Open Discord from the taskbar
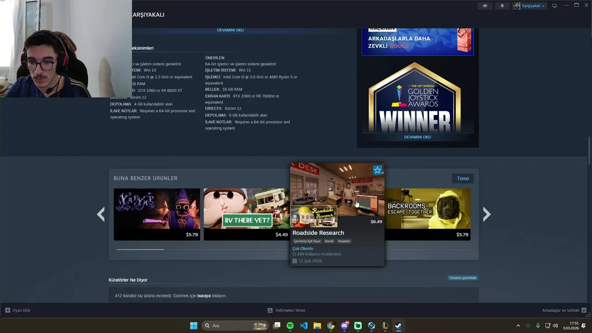 (345, 326)
